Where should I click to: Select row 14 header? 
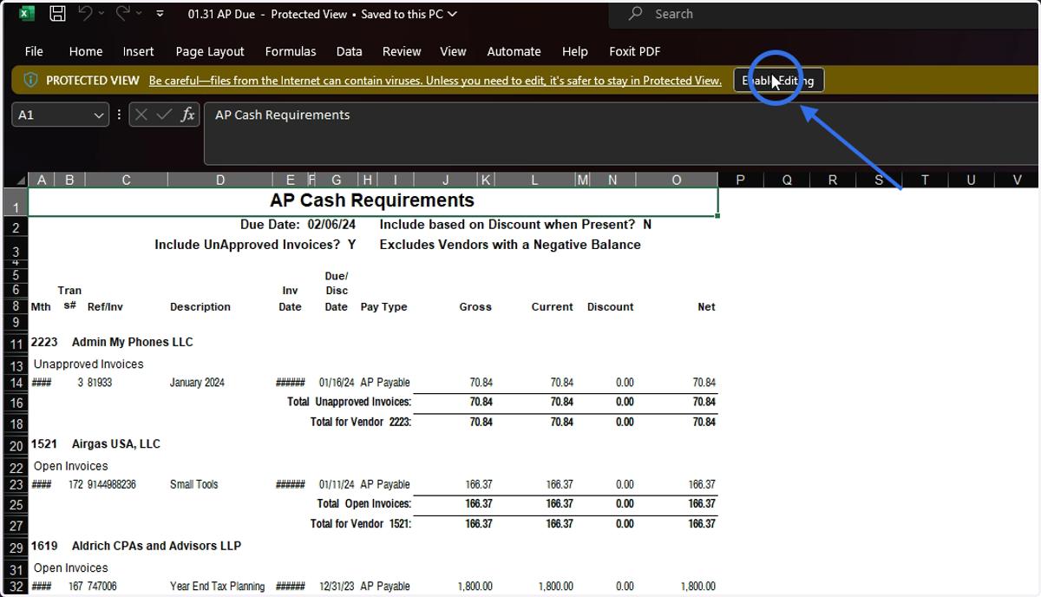coord(16,384)
